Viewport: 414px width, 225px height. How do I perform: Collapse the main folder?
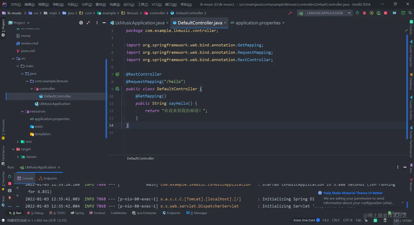point(18,66)
